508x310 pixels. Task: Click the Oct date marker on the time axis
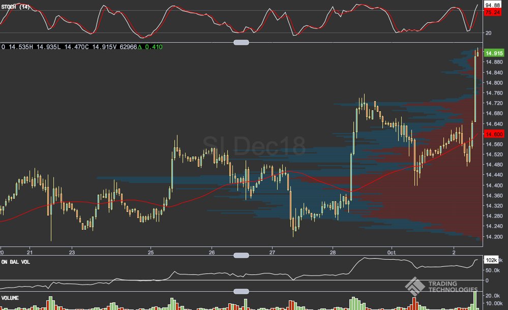click(x=392, y=253)
